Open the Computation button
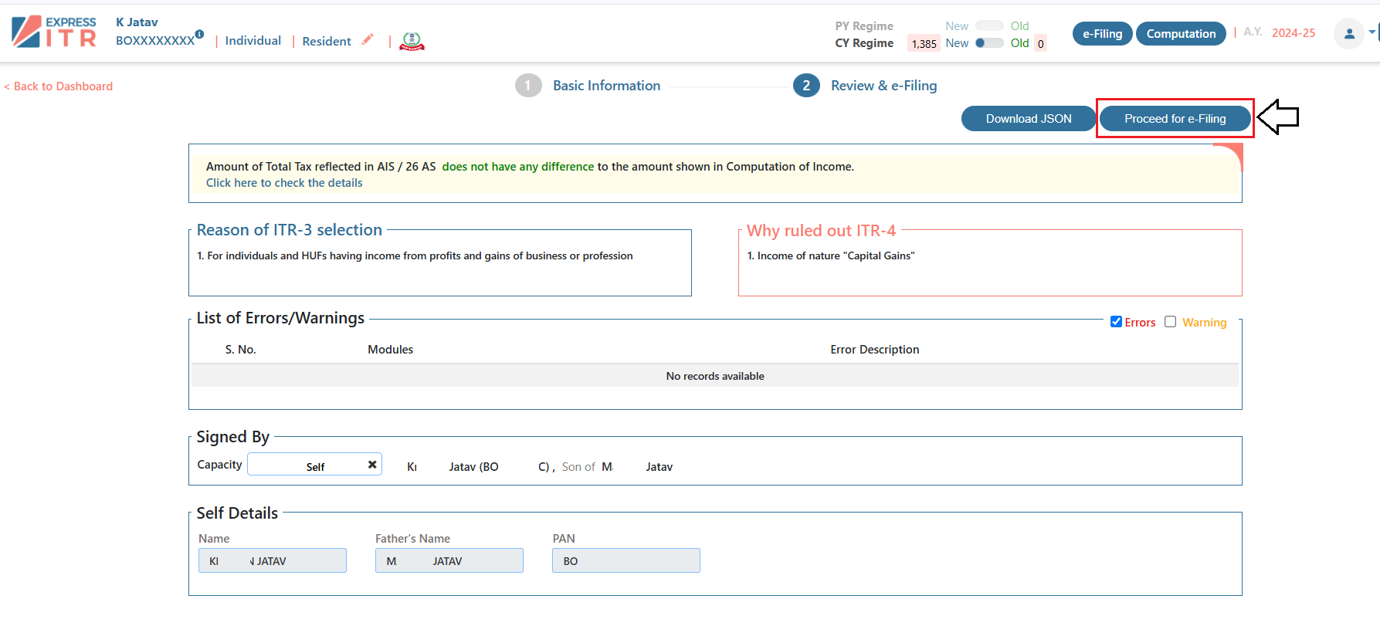Screen dimensions: 1380x626 coord(1181,33)
